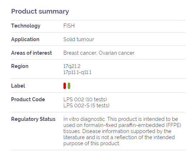Click the Solid tumour application value
The image size is (191, 162).
coord(79,39)
